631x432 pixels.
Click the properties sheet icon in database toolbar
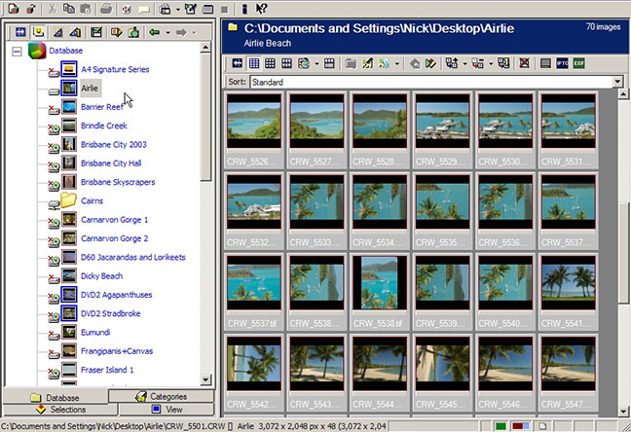[96, 32]
